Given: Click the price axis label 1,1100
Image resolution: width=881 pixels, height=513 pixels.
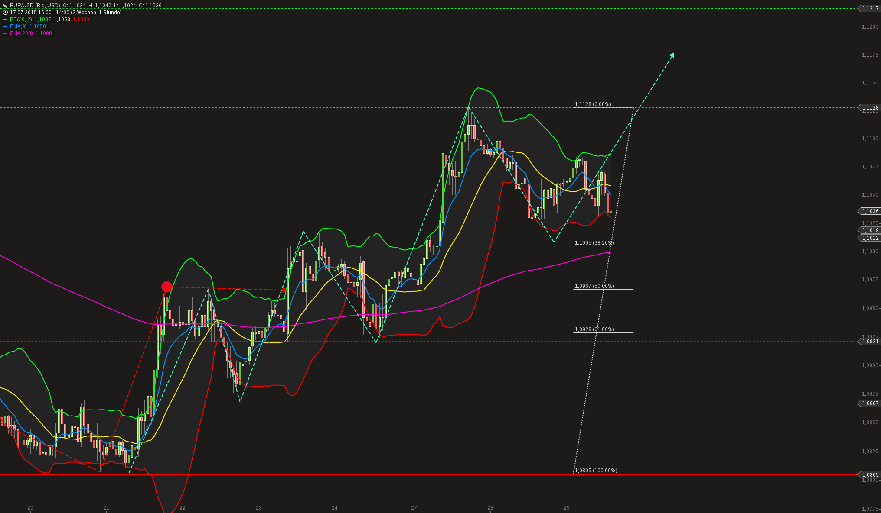Looking at the screenshot, I should click(870, 139).
